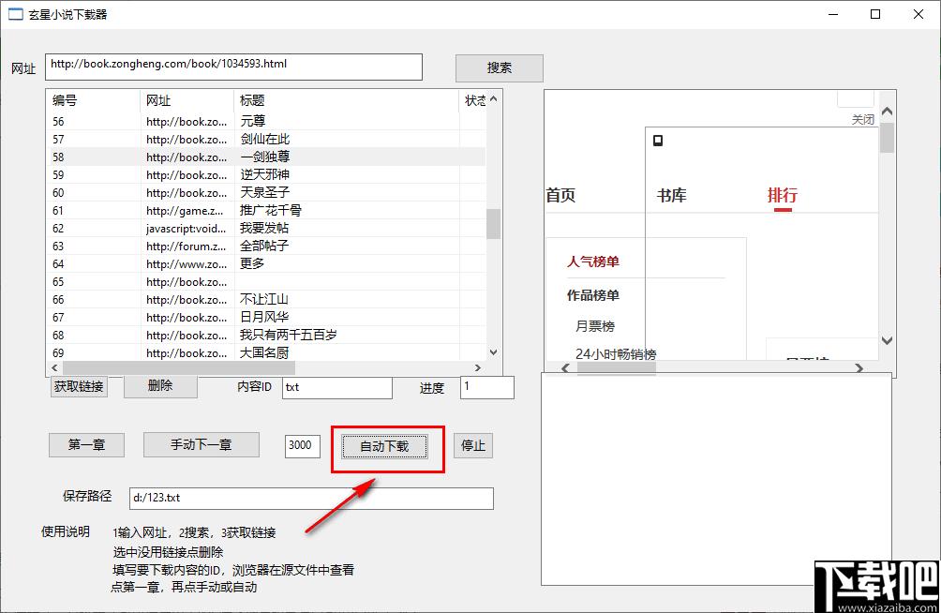This screenshot has height=613, width=941.
Task: Open the 排行 tab in preview
Action: (783, 195)
